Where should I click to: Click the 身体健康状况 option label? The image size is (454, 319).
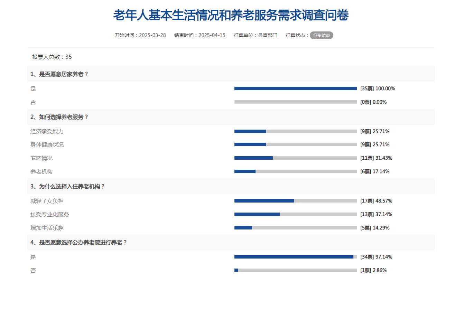[47, 144]
